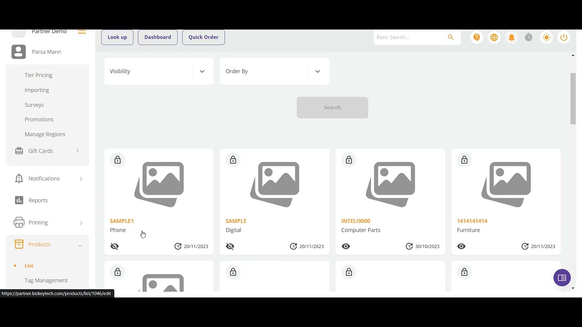Click the lock icon on SAMPLE1 card
This screenshot has height=327, width=582.
118,160
